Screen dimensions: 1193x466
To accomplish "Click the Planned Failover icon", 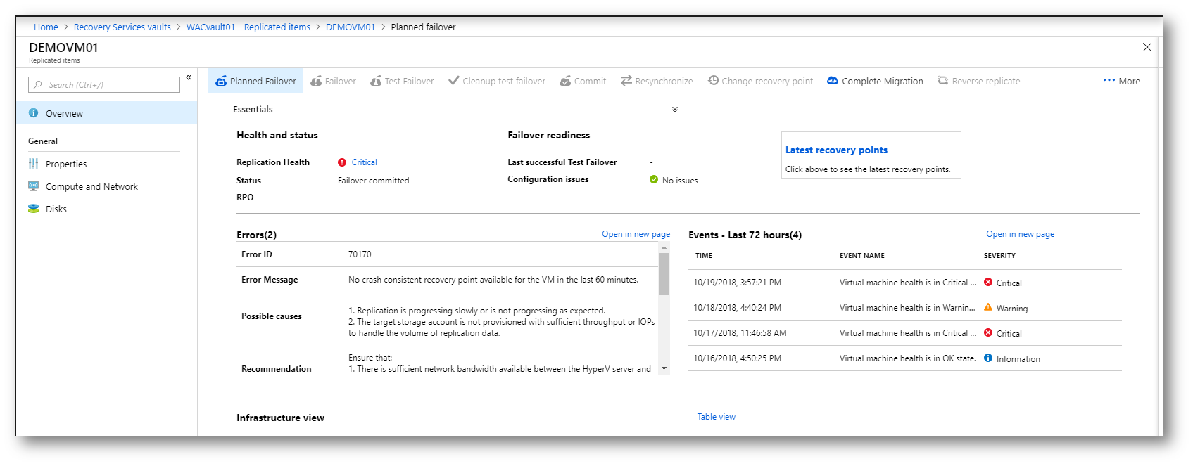I will [x=221, y=81].
